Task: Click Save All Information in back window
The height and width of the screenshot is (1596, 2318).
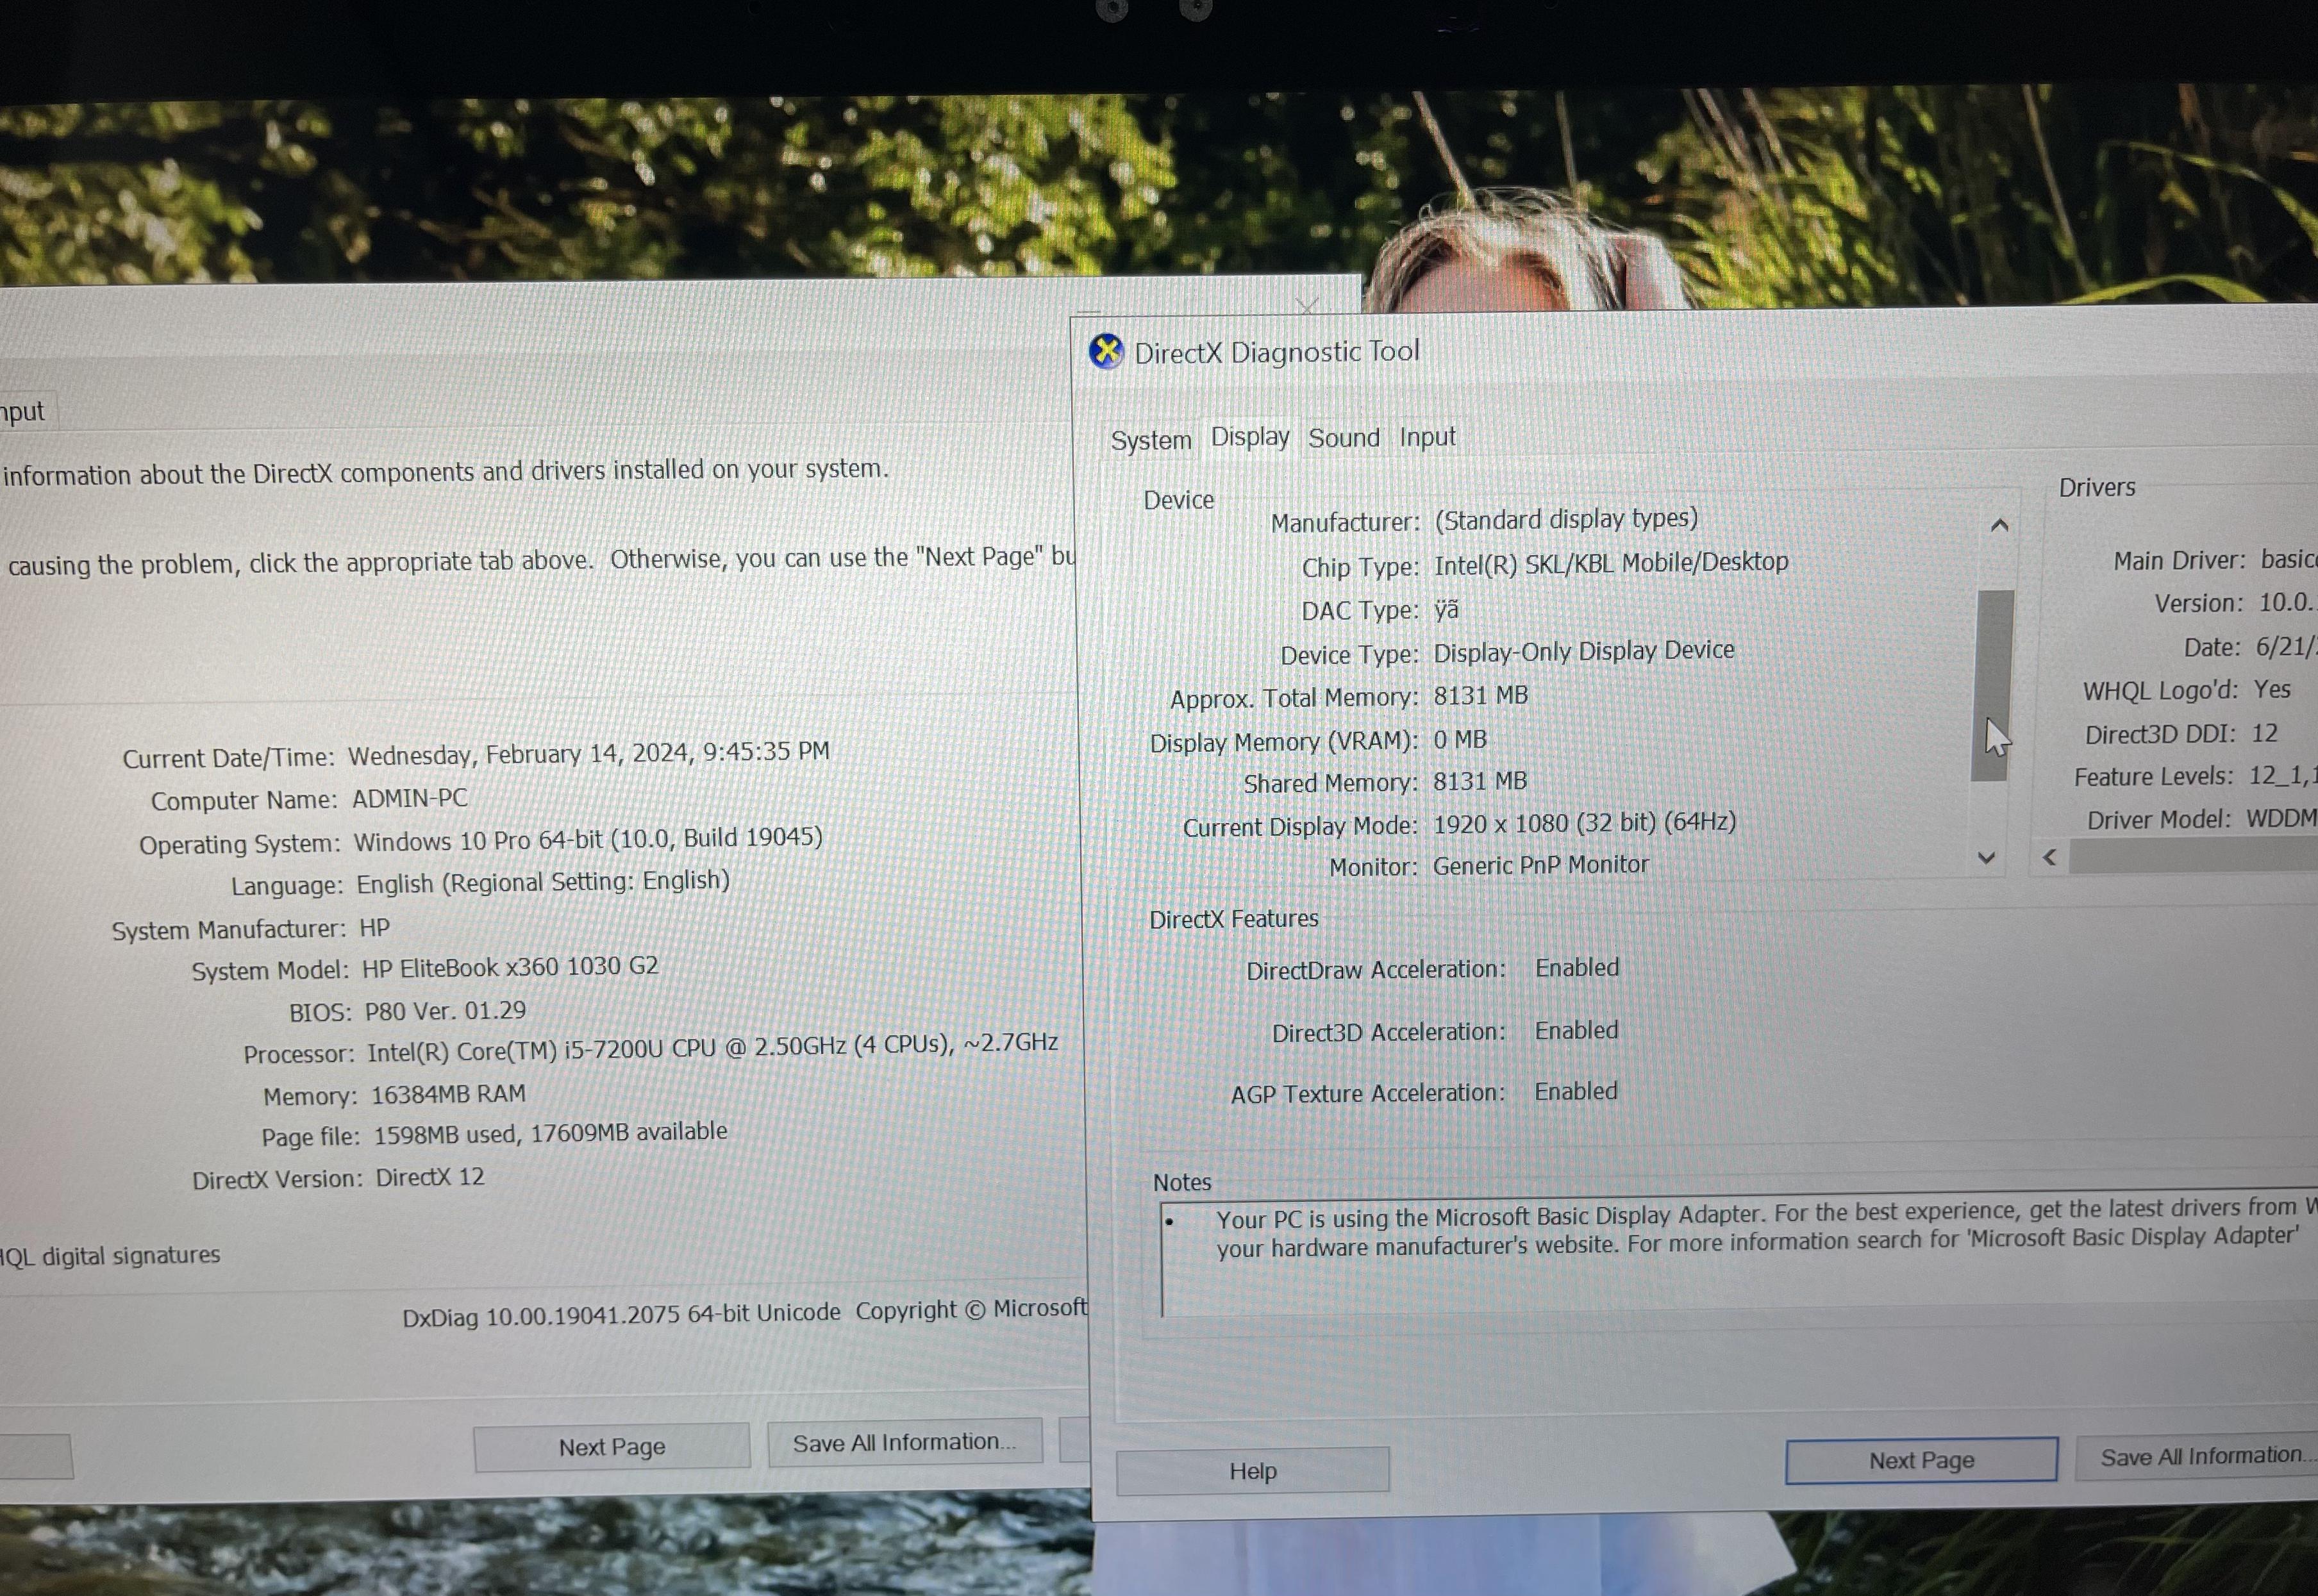Action: pyautogui.click(x=904, y=1442)
